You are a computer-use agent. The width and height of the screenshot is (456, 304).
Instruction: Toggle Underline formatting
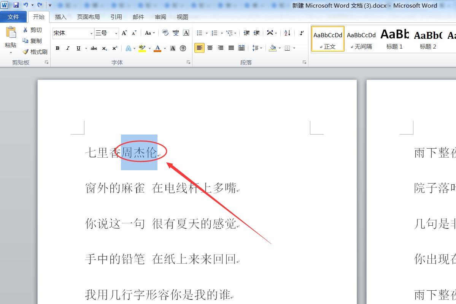(x=78, y=48)
